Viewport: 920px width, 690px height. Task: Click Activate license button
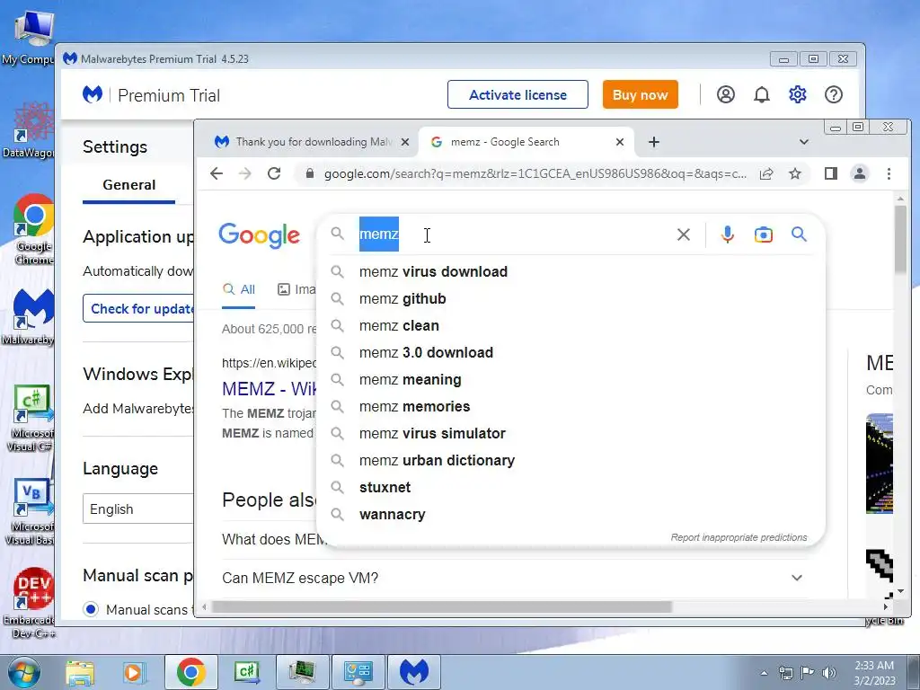tap(517, 94)
